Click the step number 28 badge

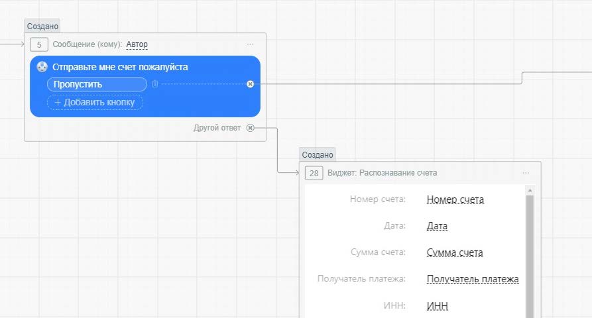click(x=314, y=173)
